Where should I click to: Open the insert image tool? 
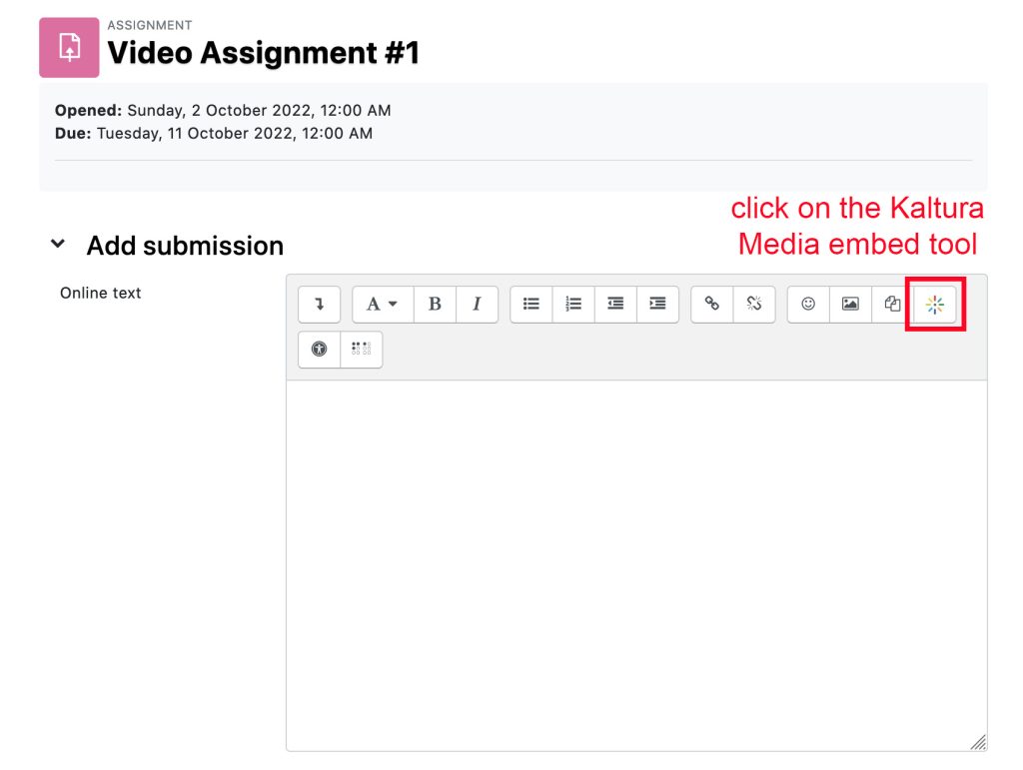tap(850, 305)
